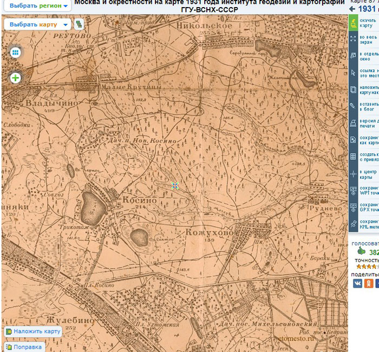Click 'Дач. п. Нов. Косино' label on map

(141, 141)
